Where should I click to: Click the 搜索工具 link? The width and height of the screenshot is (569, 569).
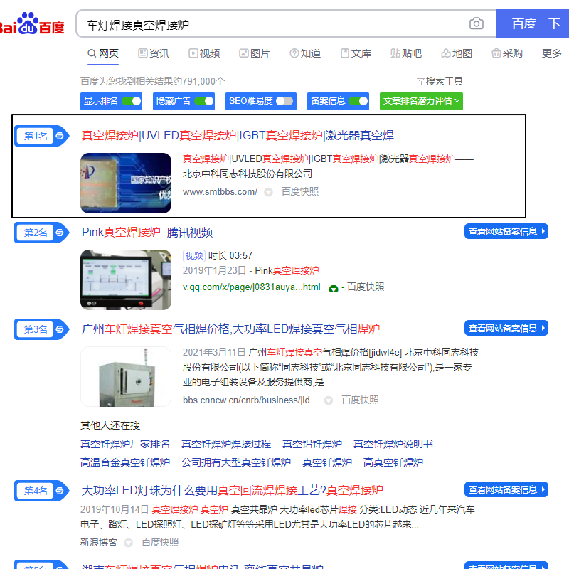(444, 81)
